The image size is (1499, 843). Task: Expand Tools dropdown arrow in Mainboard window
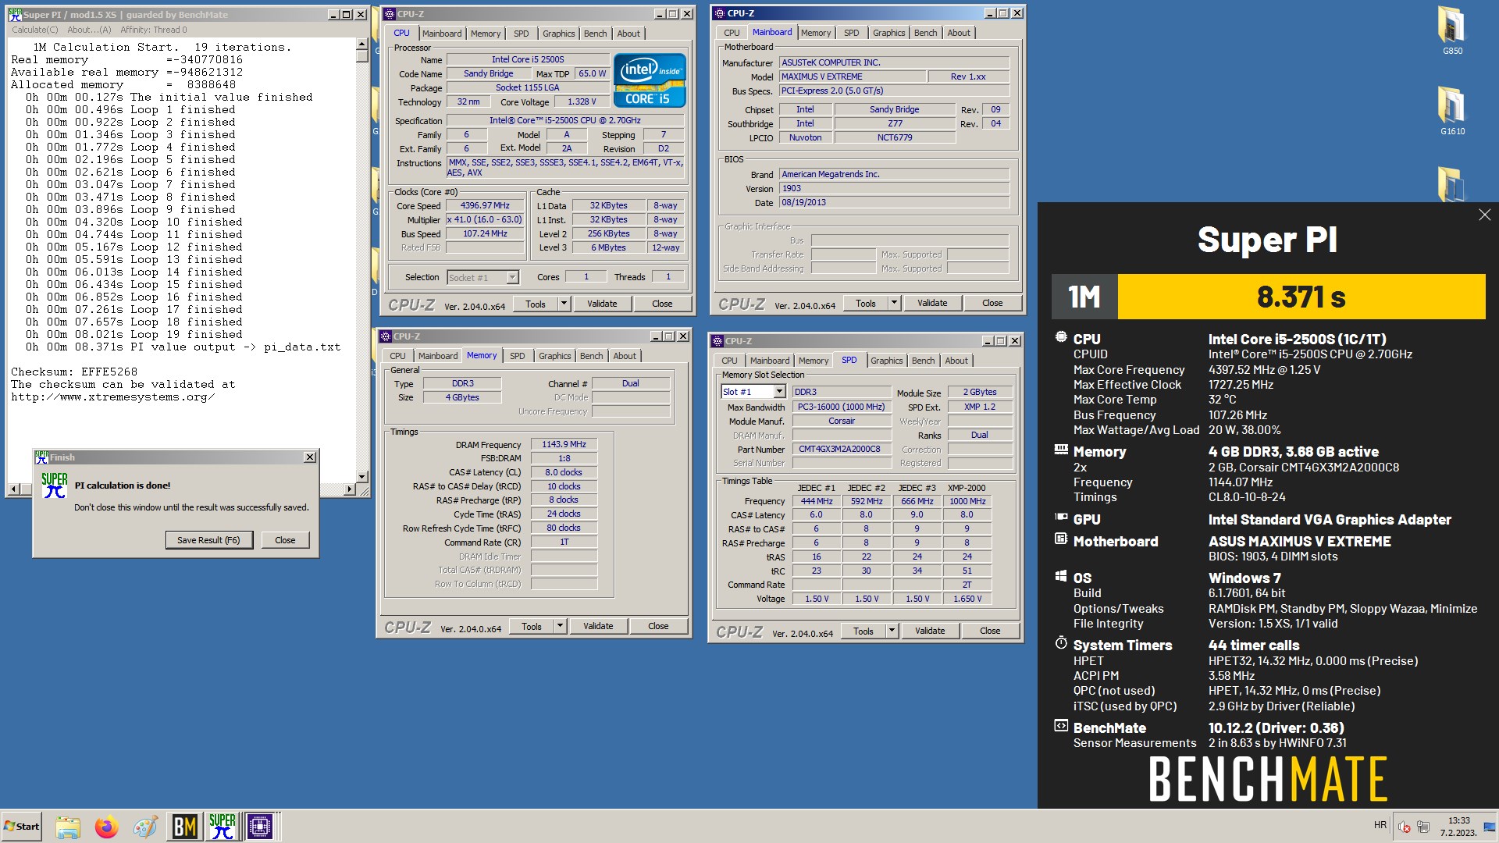[x=894, y=303]
